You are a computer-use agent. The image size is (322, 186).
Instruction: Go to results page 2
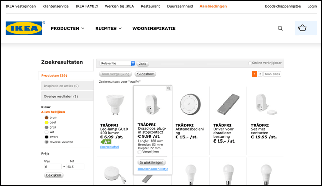(260, 74)
